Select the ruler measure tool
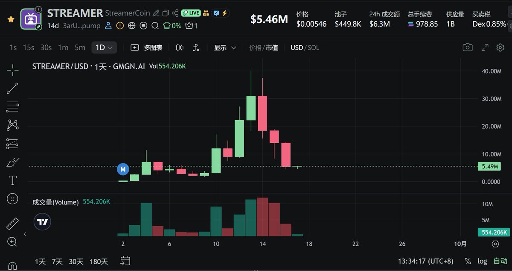 pos(13,224)
